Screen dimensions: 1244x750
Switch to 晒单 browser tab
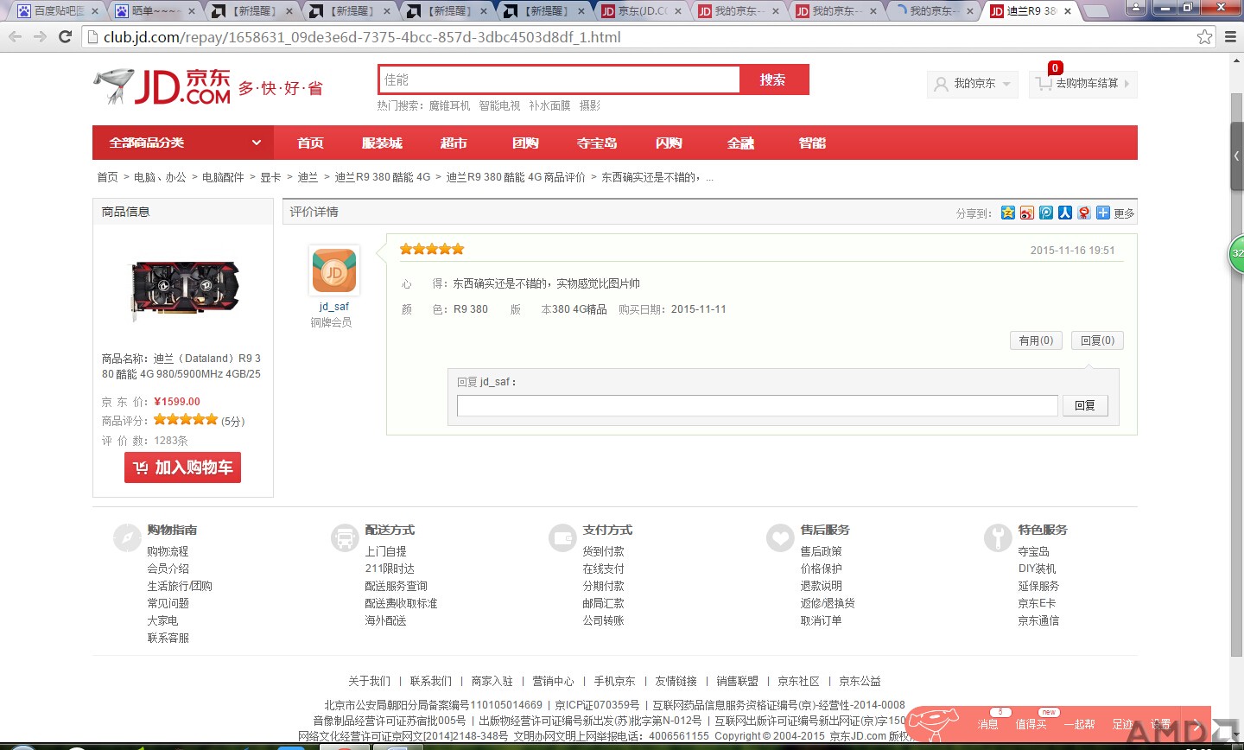click(x=155, y=11)
